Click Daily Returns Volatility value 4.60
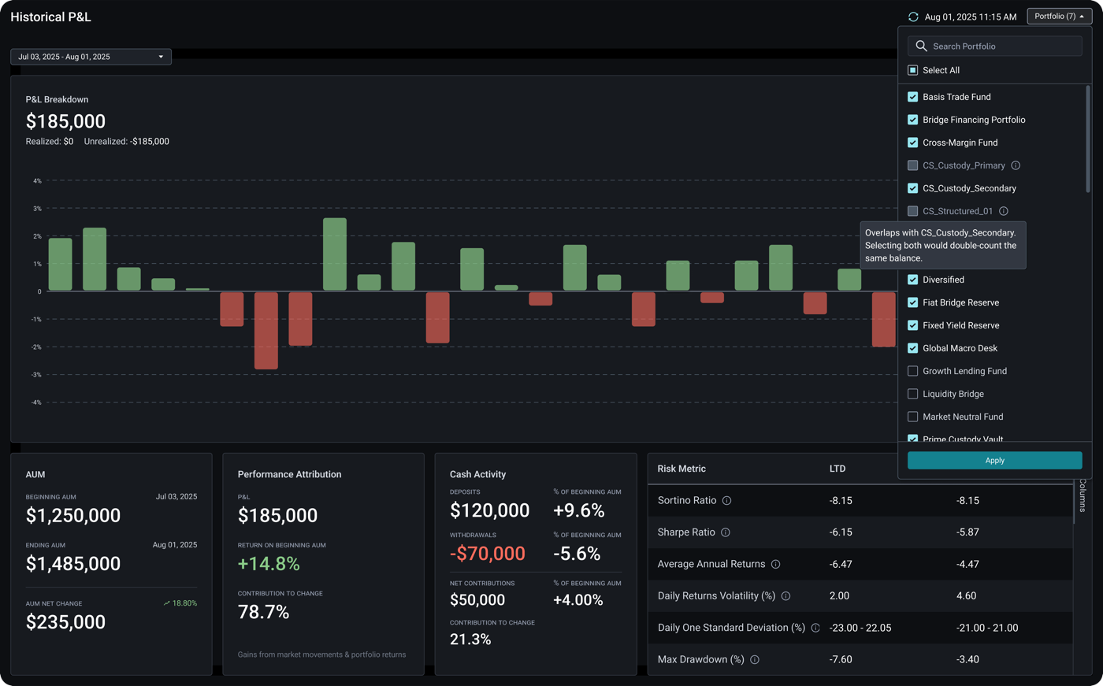 pyautogui.click(x=966, y=596)
